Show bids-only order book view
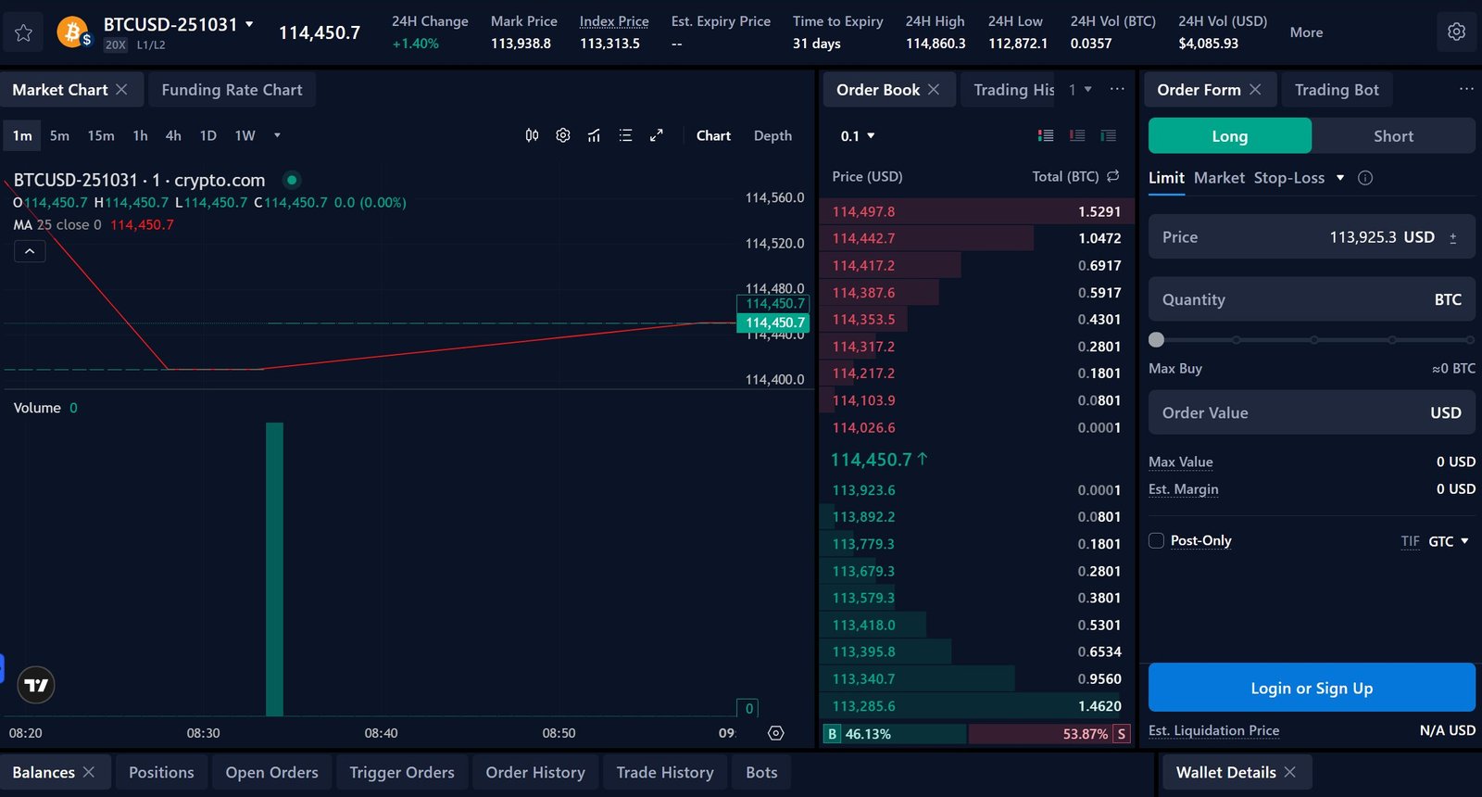This screenshot has height=797, width=1482. point(1108,135)
